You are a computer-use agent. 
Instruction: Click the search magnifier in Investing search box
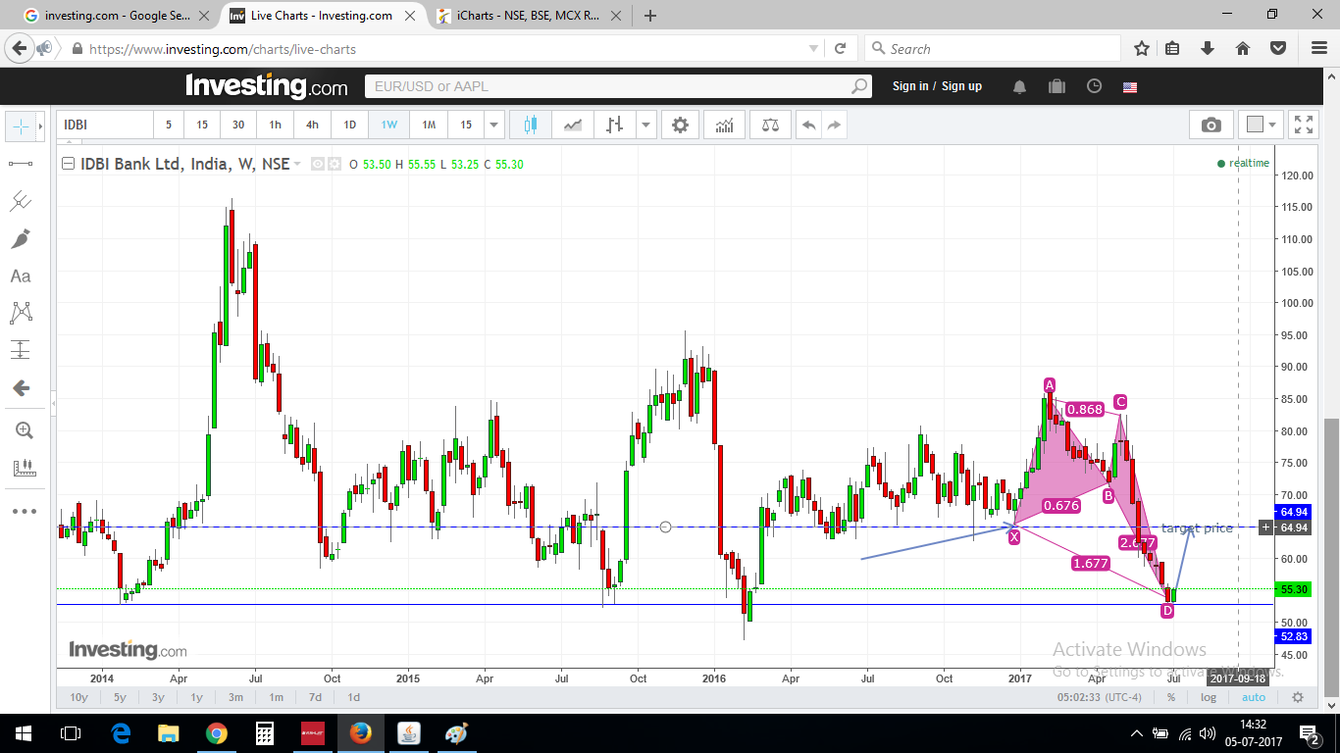(860, 86)
